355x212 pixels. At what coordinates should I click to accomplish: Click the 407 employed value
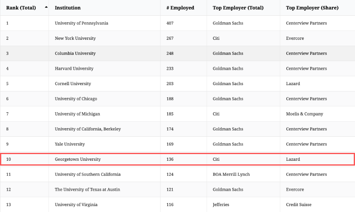point(170,23)
